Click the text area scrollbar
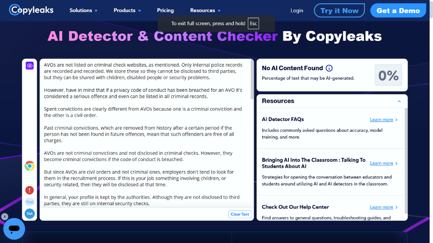This screenshot has width=433, height=243. 252,79
